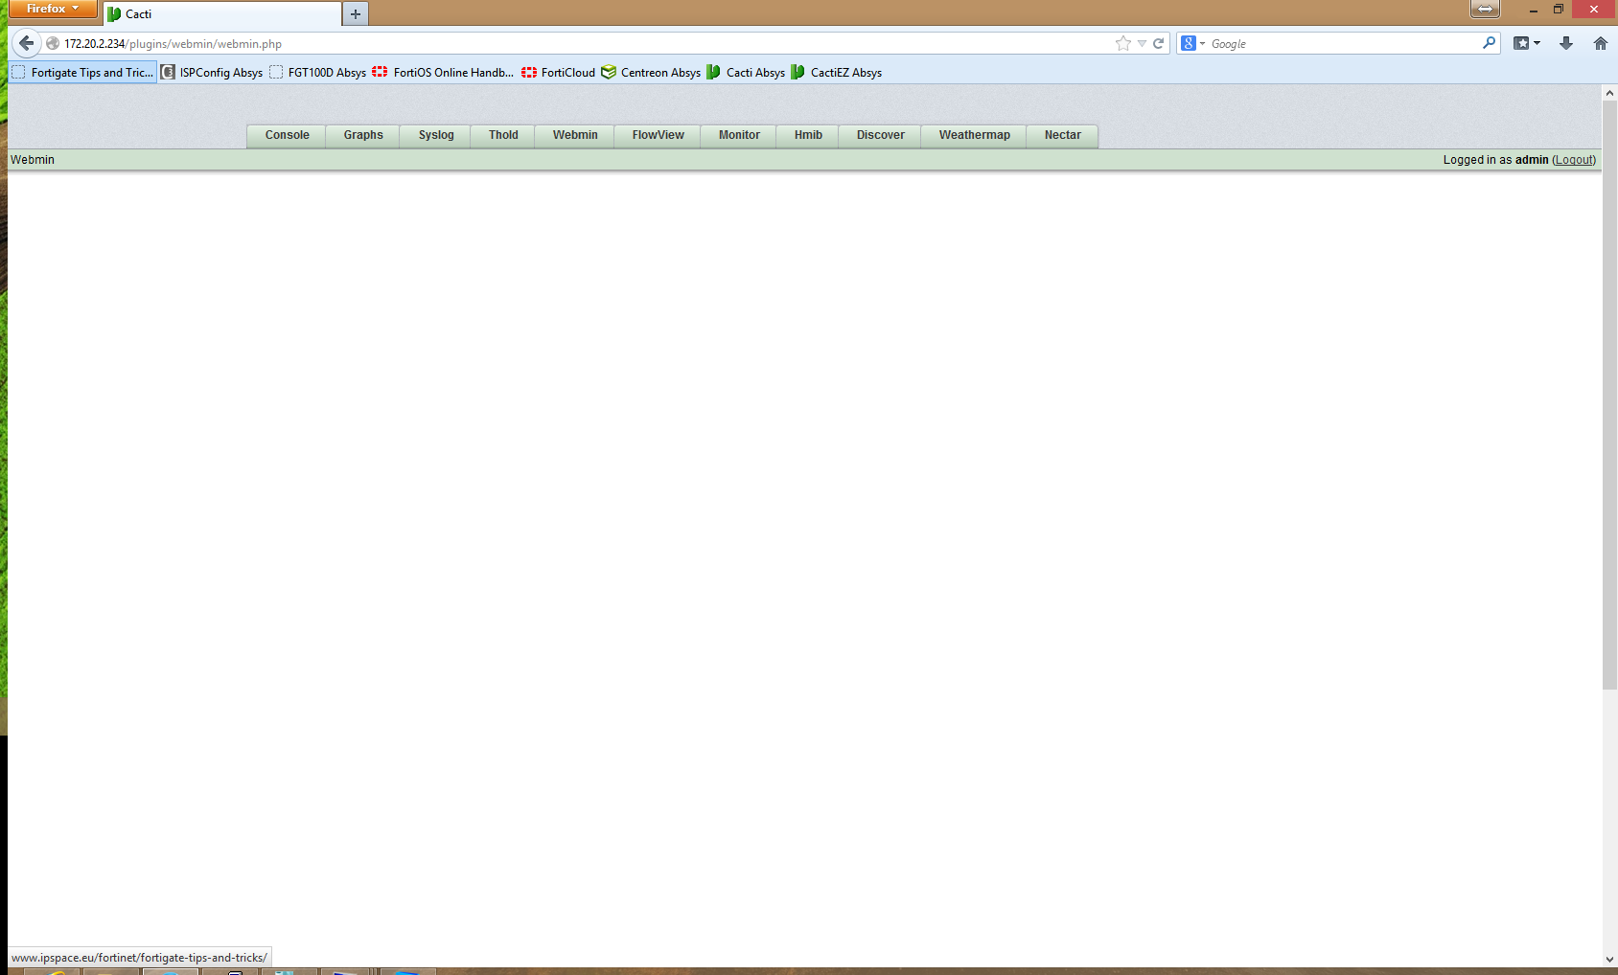Restore down the Firefox window
Image resolution: width=1618 pixels, height=975 pixels.
[1559, 10]
